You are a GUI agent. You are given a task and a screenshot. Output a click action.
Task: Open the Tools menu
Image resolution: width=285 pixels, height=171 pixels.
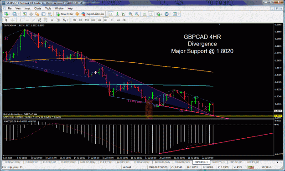(x=48, y=8)
